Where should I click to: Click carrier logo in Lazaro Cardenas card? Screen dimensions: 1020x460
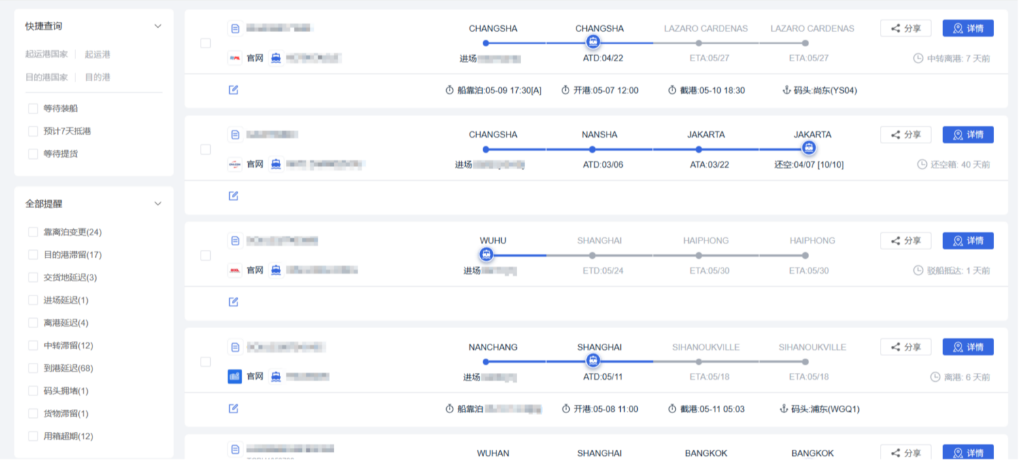click(x=235, y=58)
